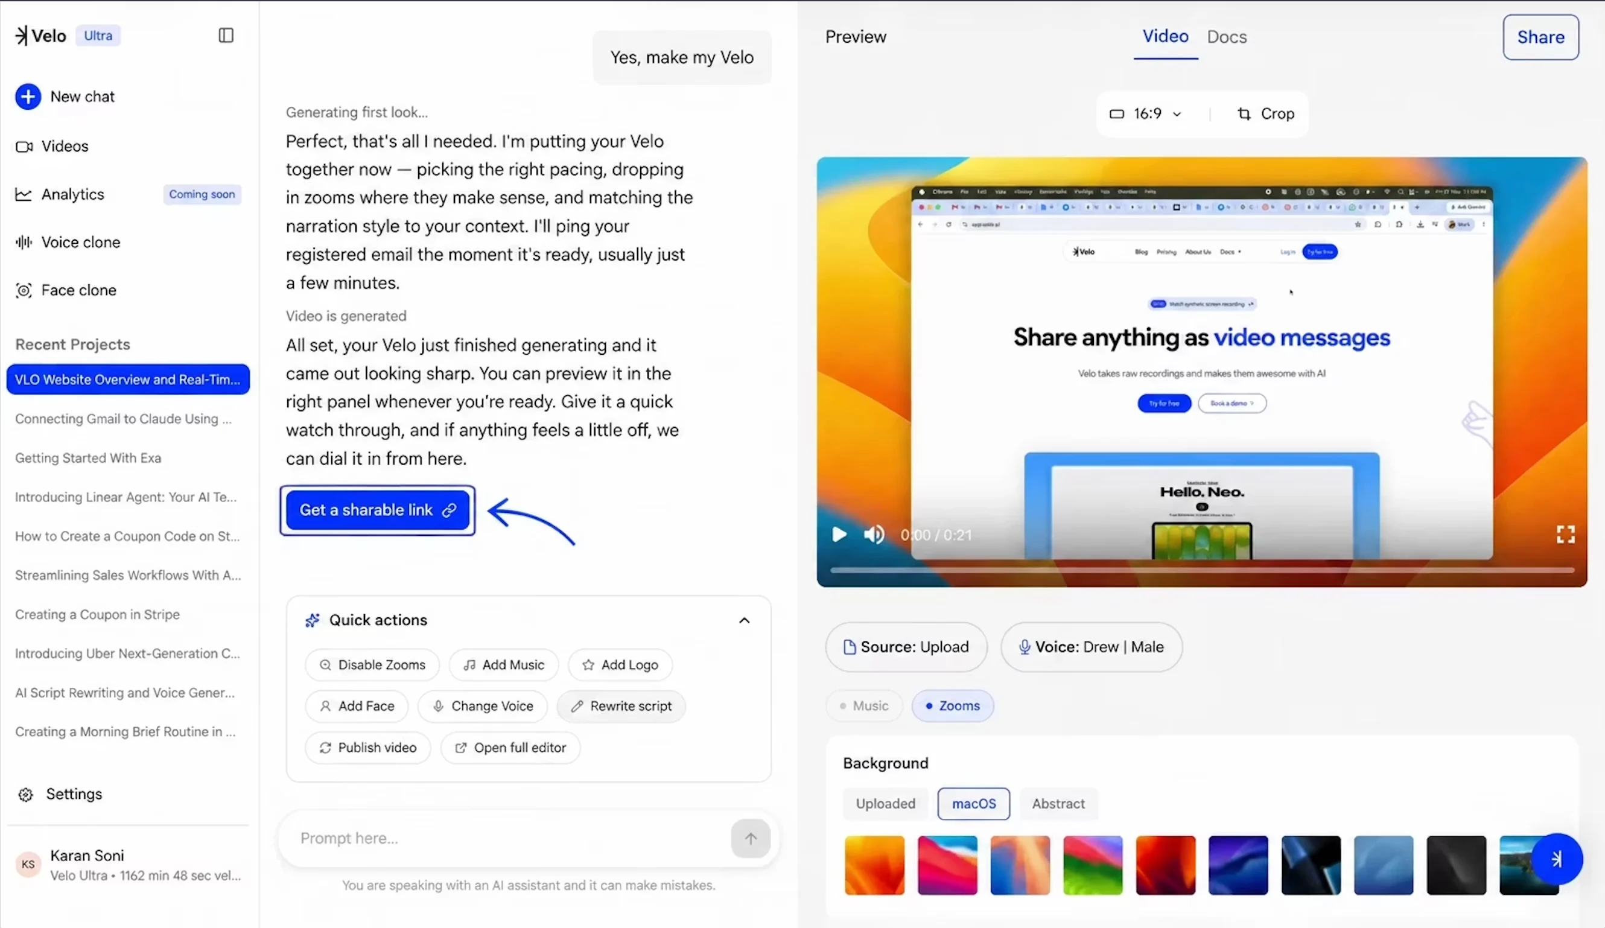Select the orange macOS Ventura background
This screenshot has width=1605, height=928.
(x=874, y=866)
